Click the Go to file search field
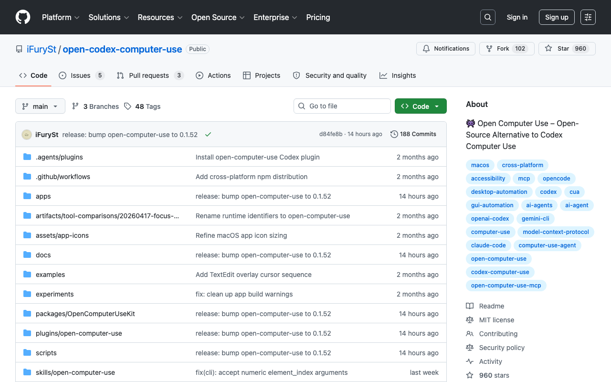This screenshot has height=382, width=611. [x=342, y=106]
